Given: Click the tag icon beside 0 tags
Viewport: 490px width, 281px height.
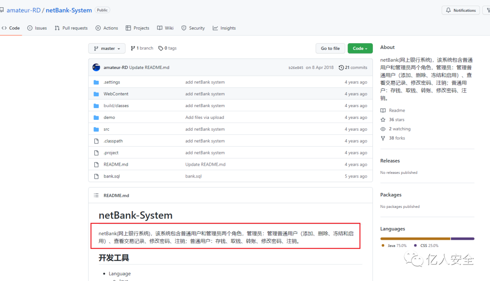Looking at the screenshot, I should click(x=161, y=48).
